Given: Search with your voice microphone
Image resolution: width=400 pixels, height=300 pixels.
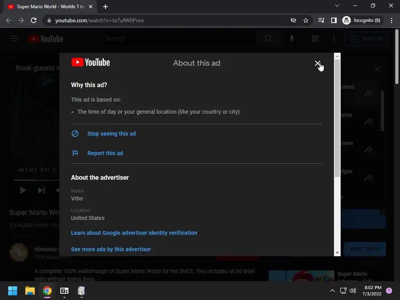Looking at the screenshot, I should tap(292, 39).
